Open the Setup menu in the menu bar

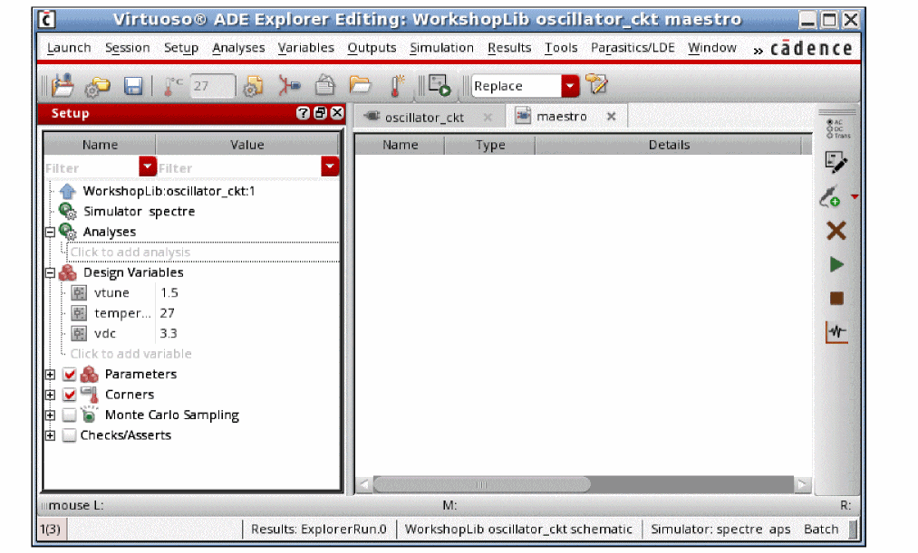[x=181, y=47]
